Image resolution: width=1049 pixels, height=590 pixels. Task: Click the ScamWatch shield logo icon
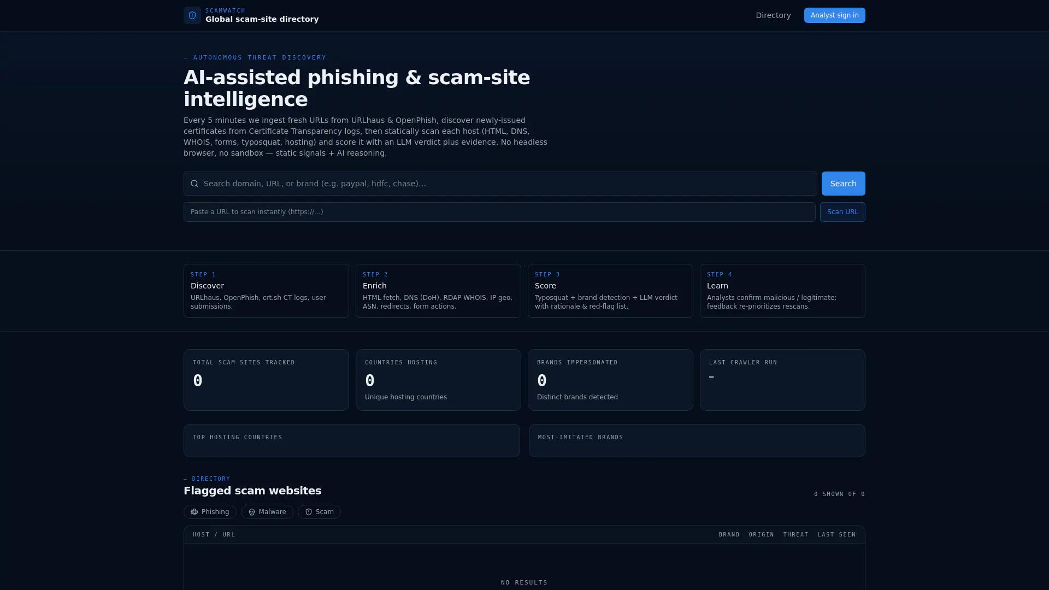192,15
